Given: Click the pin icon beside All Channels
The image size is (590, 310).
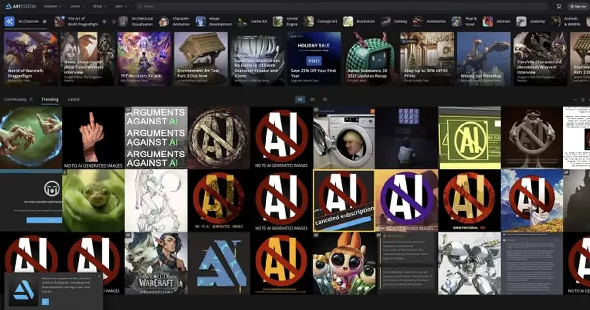Looking at the screenshot, I should click(44, 22).
